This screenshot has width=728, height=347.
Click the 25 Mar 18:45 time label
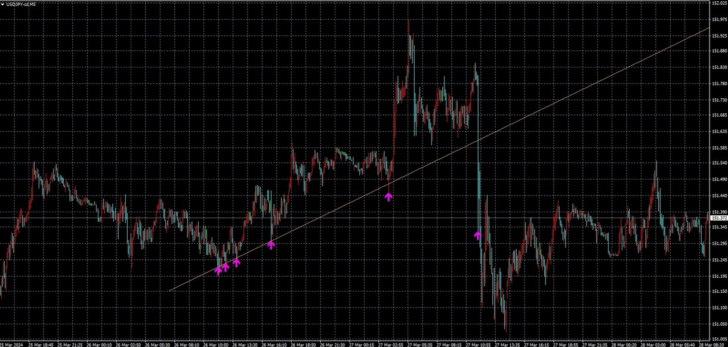click(x=40, y=344)
